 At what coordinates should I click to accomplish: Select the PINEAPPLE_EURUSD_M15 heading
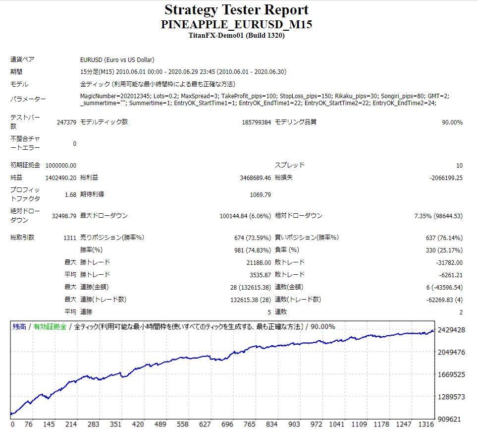(237, 24)
